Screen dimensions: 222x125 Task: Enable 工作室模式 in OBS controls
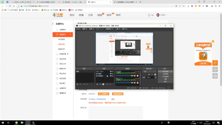[165, 77]
